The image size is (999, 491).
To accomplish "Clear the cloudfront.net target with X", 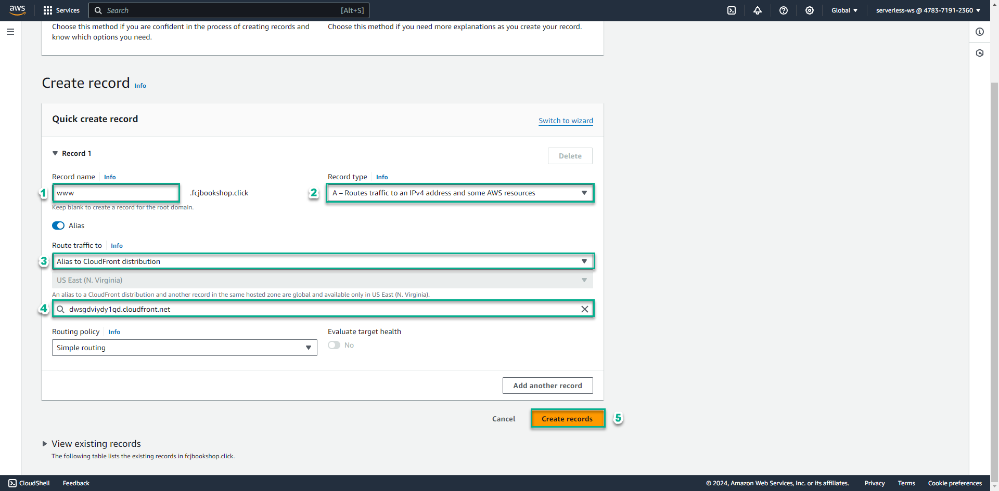I will 585,309.
